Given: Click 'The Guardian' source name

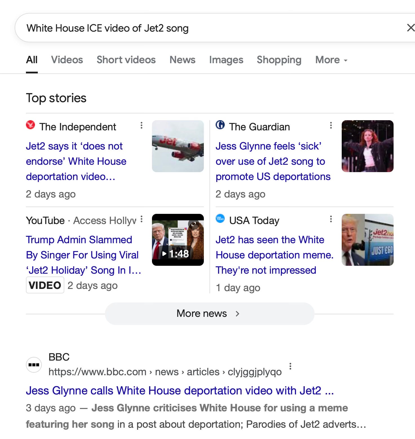Looking at the screenshot, I should (259, 127).
